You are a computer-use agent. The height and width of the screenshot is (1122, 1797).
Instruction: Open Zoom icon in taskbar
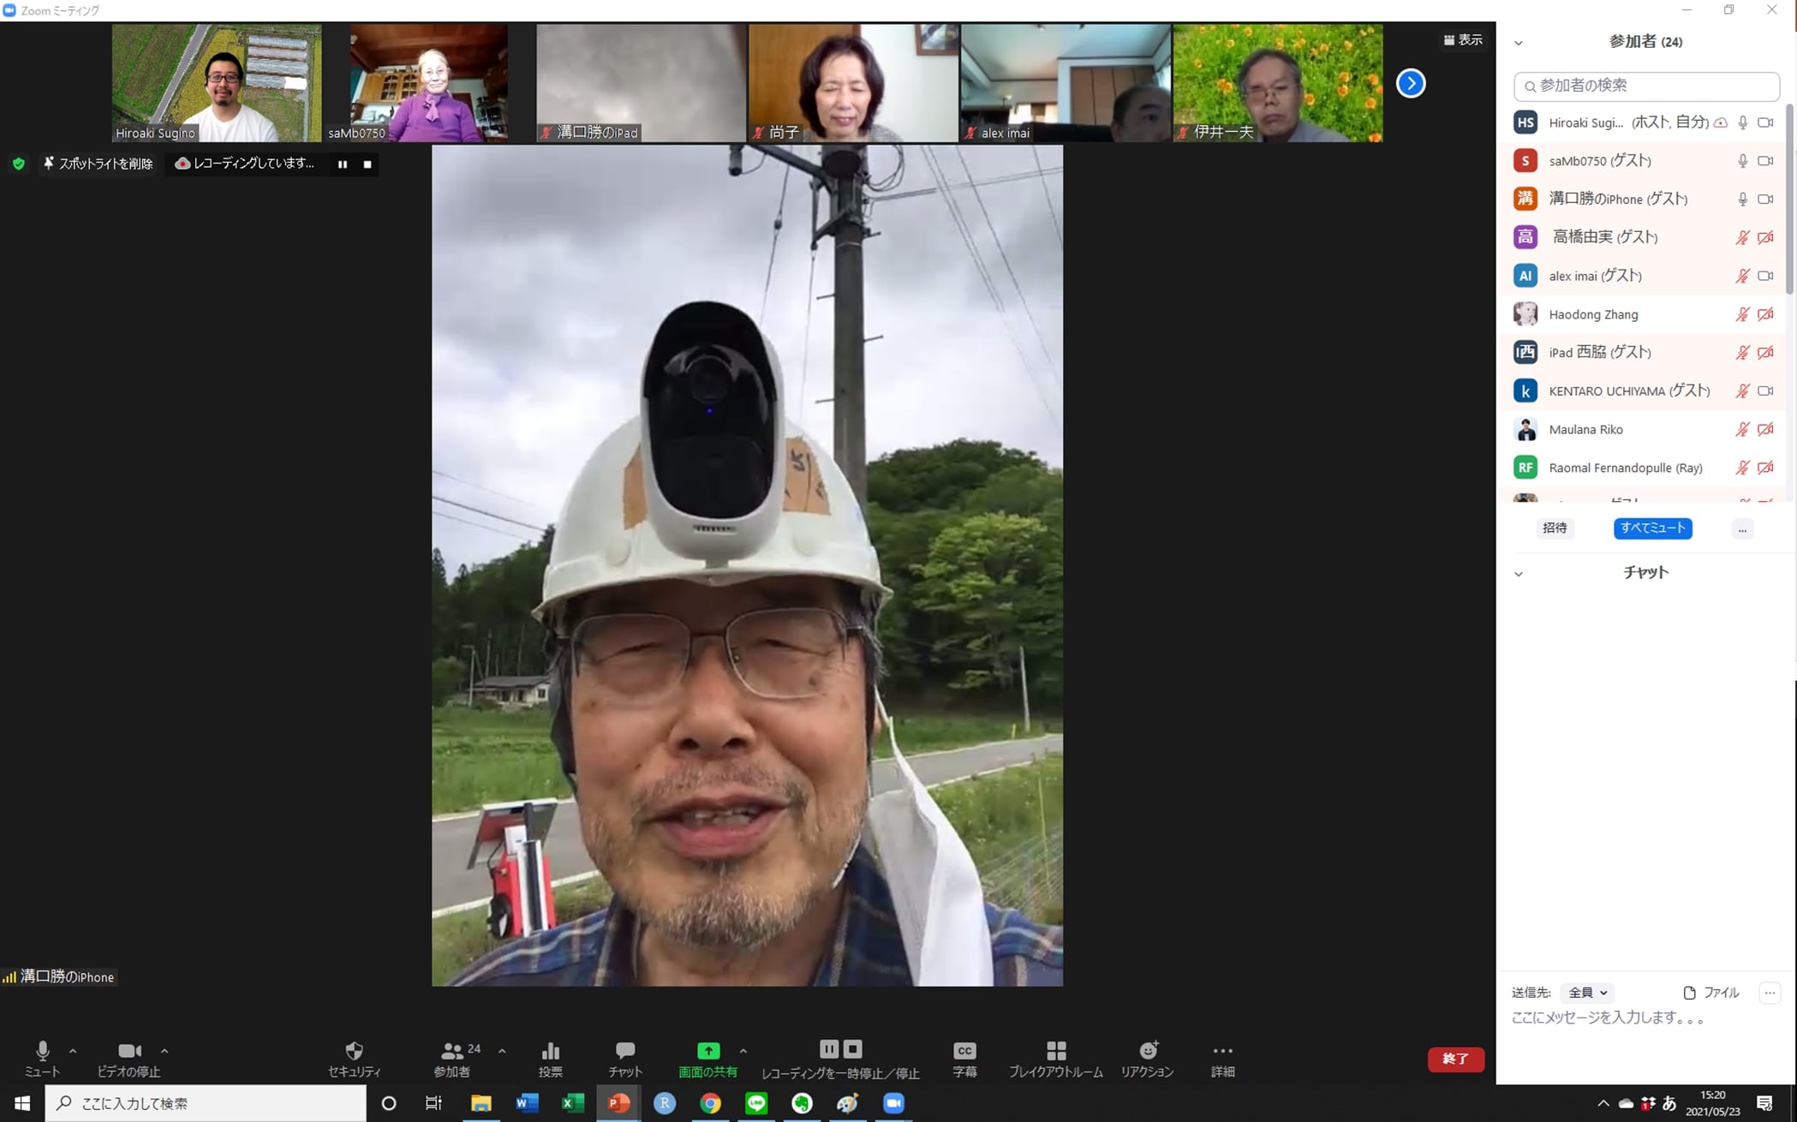click(x=893, y=1103)
